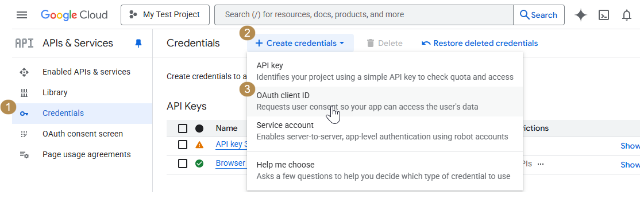Select Help me choose option
Viewport: 640px width, 214px height.
point(384,170)
